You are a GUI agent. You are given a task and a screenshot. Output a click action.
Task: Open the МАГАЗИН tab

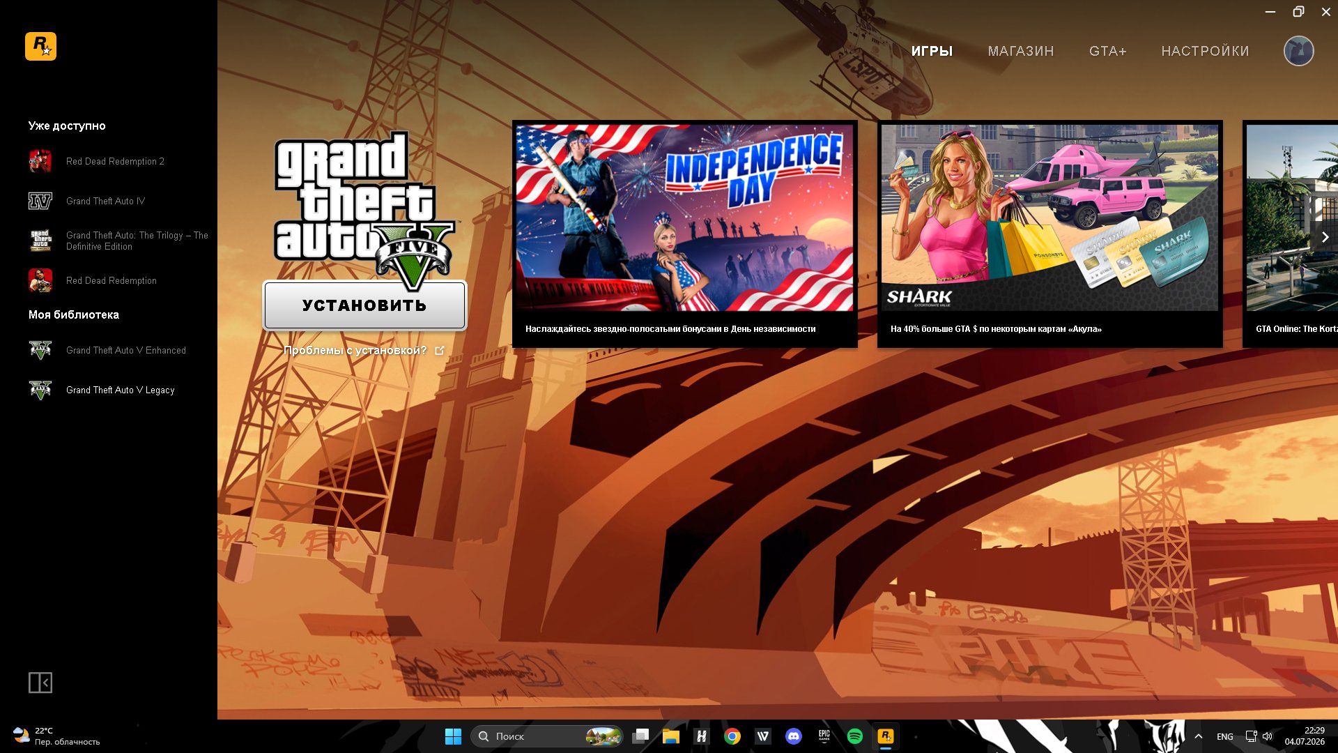[x=1021, y=51]
